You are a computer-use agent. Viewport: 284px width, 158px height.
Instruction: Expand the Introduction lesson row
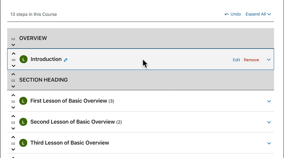[x=269, y=60]
